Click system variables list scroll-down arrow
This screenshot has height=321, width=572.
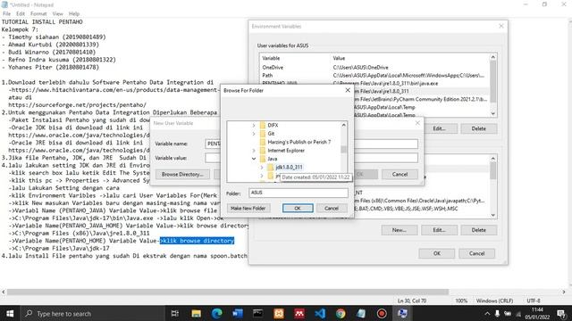click(x=493, y=215)
